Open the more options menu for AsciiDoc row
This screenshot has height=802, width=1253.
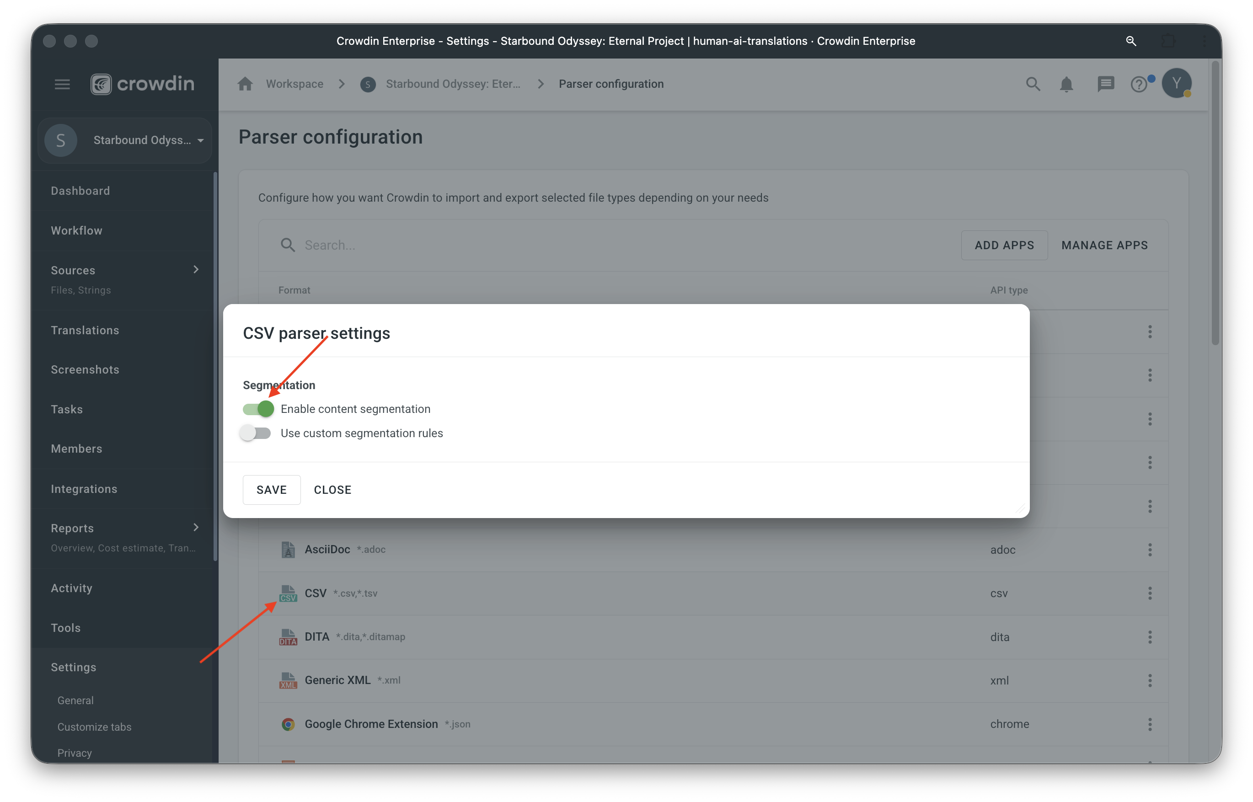pyautogui.click(x=1149, y=550)
